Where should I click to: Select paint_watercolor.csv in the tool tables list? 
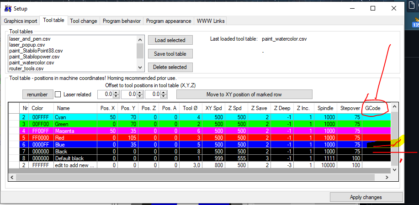[32, 63]
